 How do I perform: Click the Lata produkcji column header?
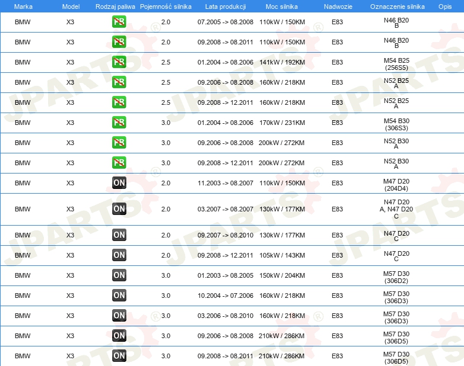225,7
